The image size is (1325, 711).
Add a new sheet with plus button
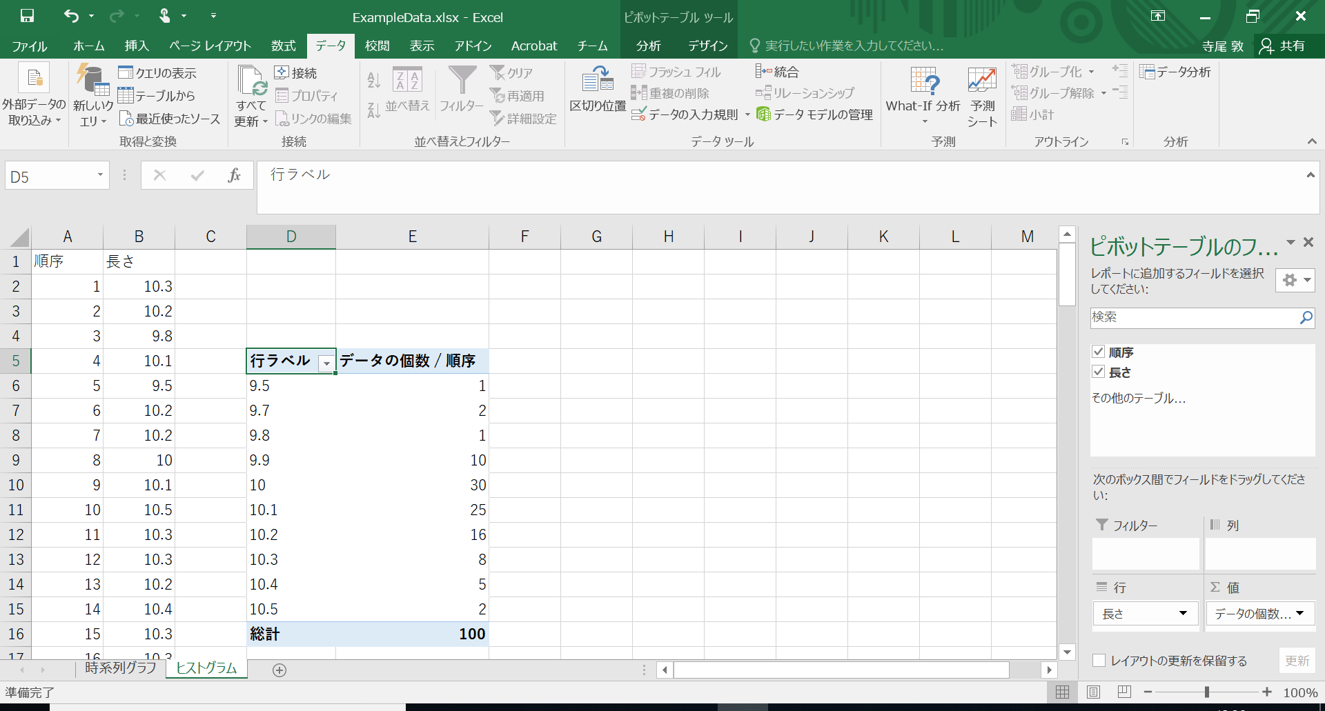point(279,670)
